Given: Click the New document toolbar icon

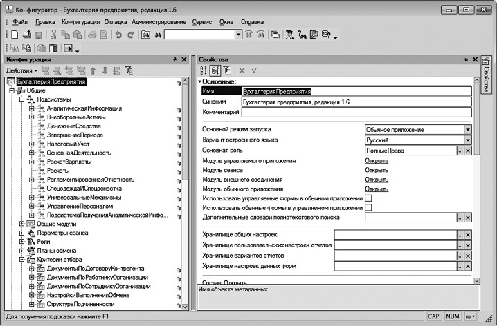Looking at the screenshot, I should pos(15,34).
